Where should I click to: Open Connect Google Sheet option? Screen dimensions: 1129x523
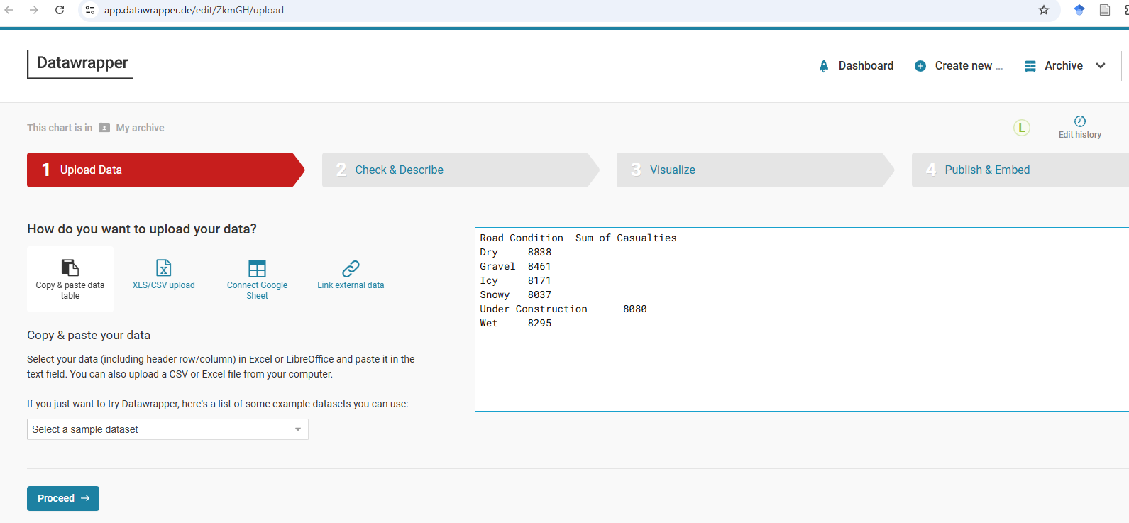(257, 279)
